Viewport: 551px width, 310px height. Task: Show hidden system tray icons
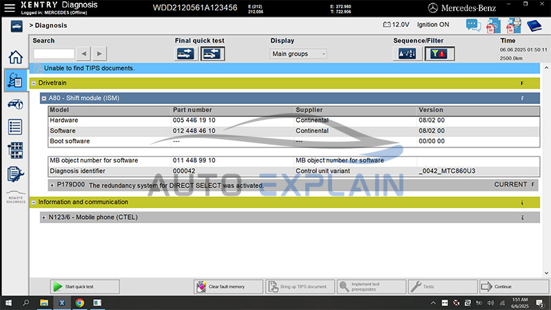[433, 302]
